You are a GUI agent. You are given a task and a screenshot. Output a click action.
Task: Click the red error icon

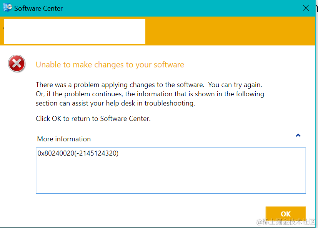(x=17, y=64)
